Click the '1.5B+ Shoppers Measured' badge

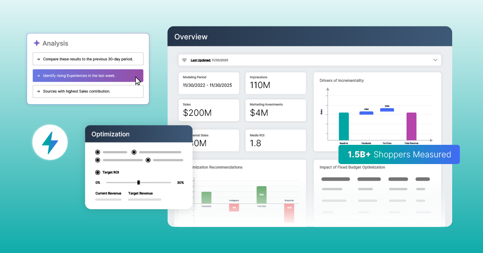click(399, 154)
